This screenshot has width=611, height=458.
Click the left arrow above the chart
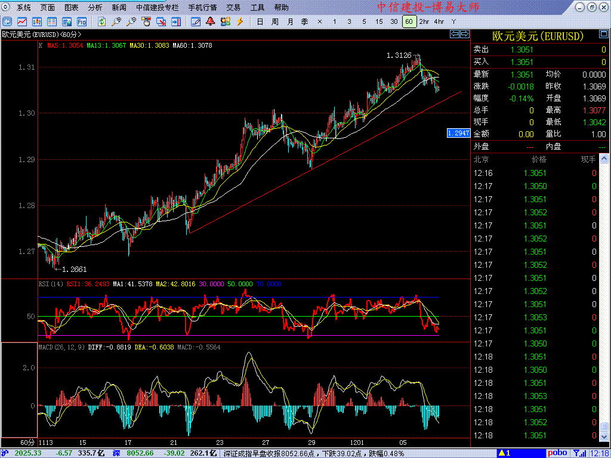point(454,34)
